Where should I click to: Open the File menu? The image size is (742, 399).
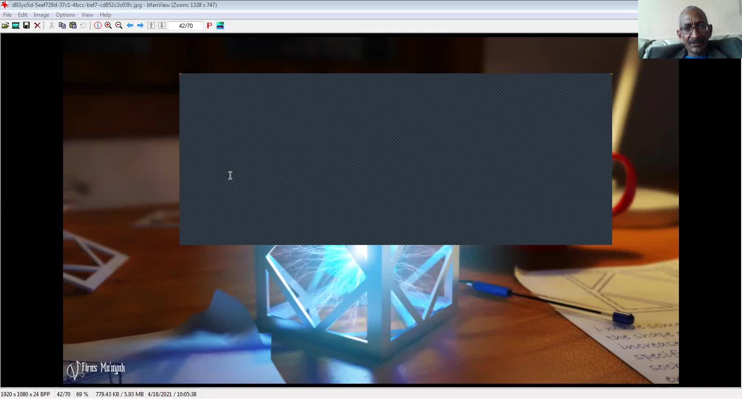pos(7,15)
